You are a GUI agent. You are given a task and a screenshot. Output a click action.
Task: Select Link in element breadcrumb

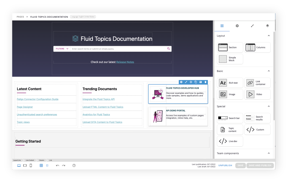[x=50, y=160]
